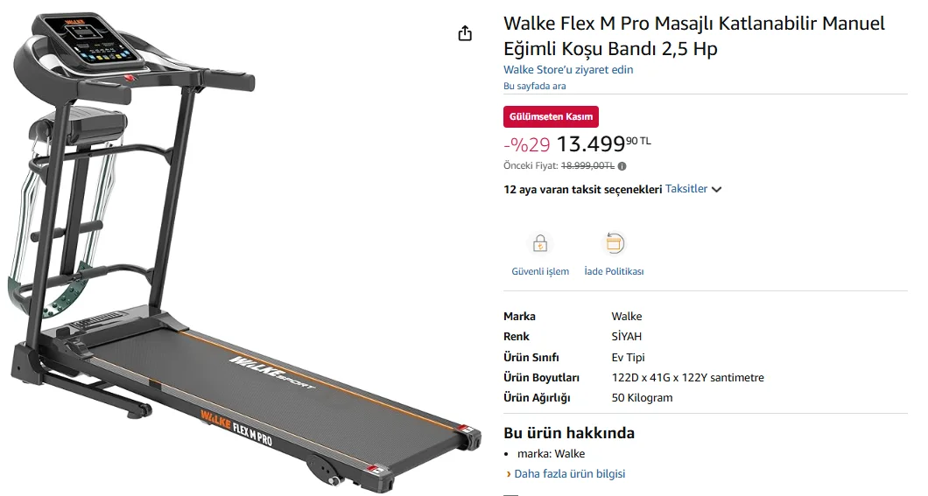Expand Daha fazla ürün bilgisi

coord(569,474)
